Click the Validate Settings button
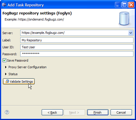 19,82
